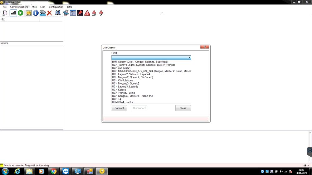Viewport: 312px width, 175px height.
Task: Select UCH Twingo2, Wind option
Action: [x=151, y=93]
